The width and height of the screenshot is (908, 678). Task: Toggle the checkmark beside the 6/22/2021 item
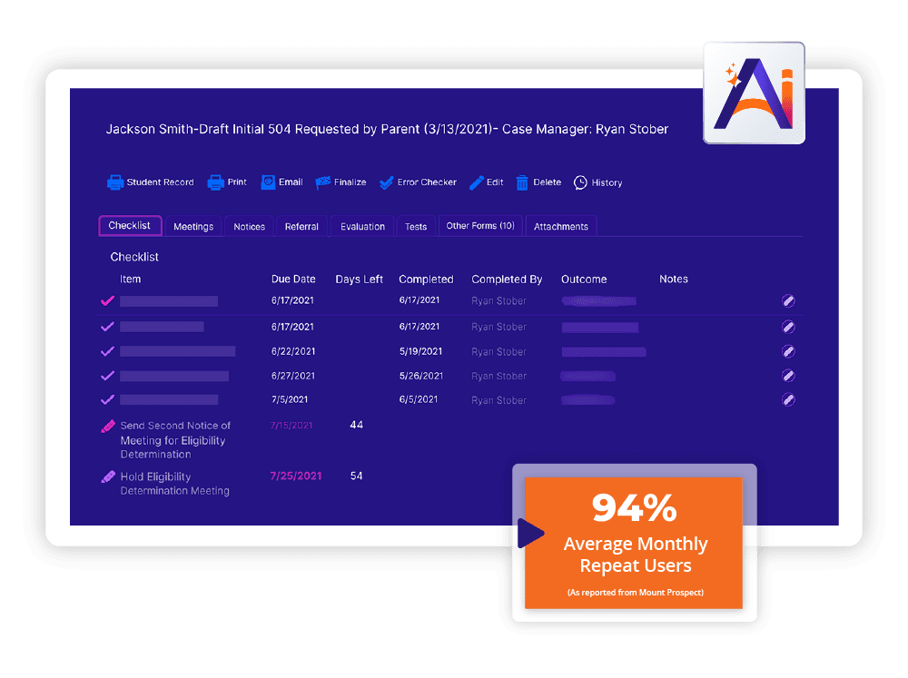click(x=108, y=350)
